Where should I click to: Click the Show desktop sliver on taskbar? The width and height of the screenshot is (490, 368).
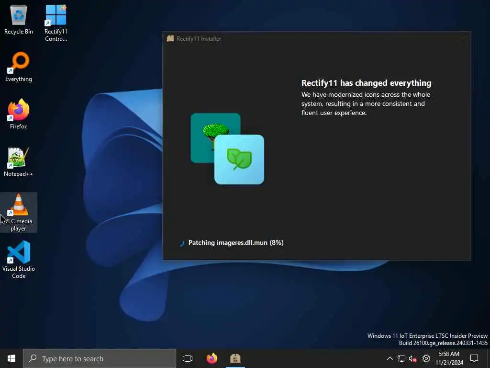click(489, 358)
